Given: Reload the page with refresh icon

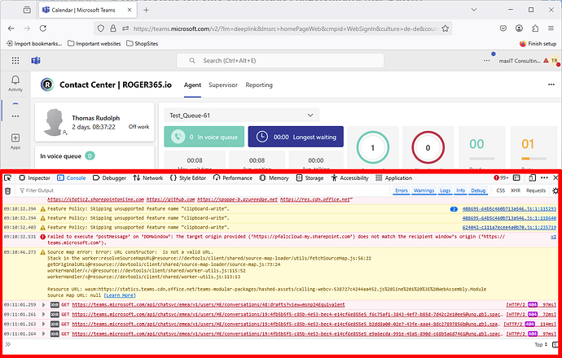Looking at the screenshot, I should 43,28.
